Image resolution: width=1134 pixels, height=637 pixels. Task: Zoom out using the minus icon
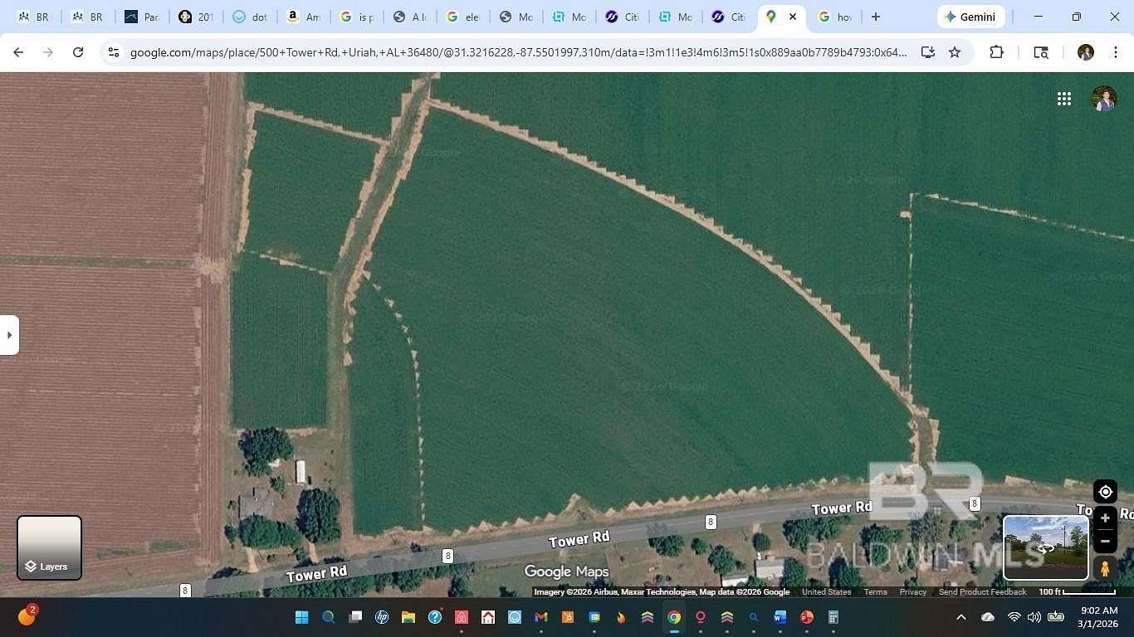point(1104,541)
